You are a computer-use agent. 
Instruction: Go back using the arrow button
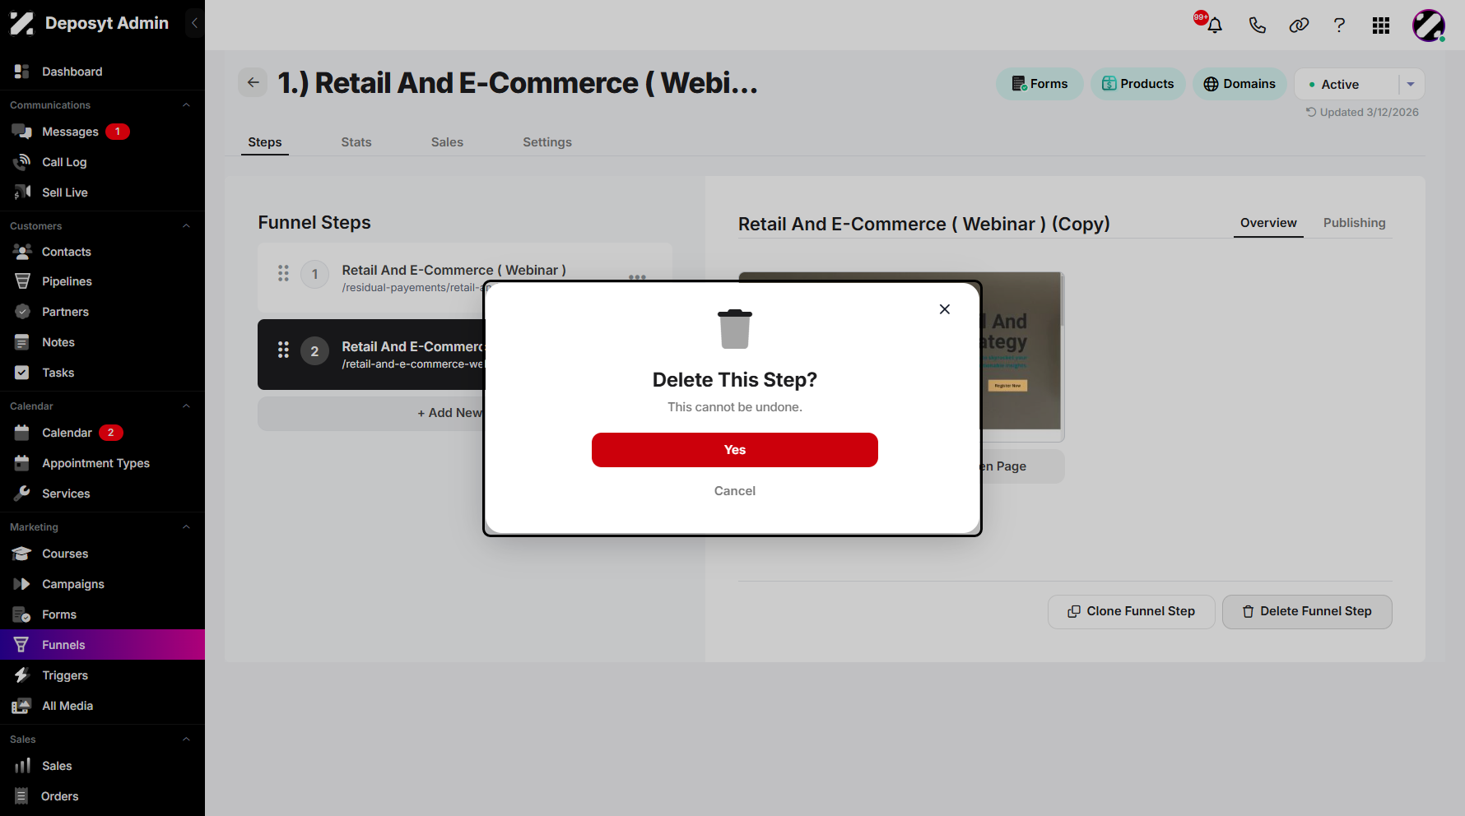click(x=253, y=82)
